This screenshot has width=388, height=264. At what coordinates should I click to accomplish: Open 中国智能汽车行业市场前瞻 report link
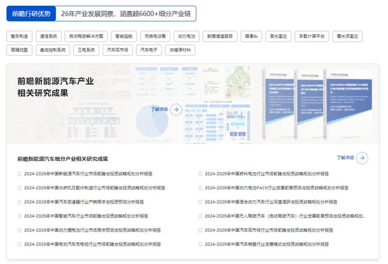(86, 216)
